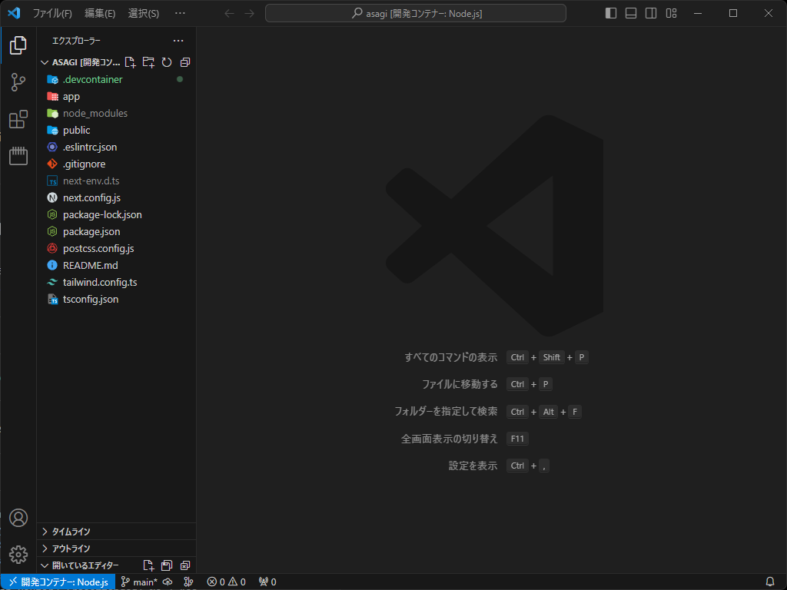Expand the app folder
The width and height of the screenshot is (787, 590).
click(115, 96)
